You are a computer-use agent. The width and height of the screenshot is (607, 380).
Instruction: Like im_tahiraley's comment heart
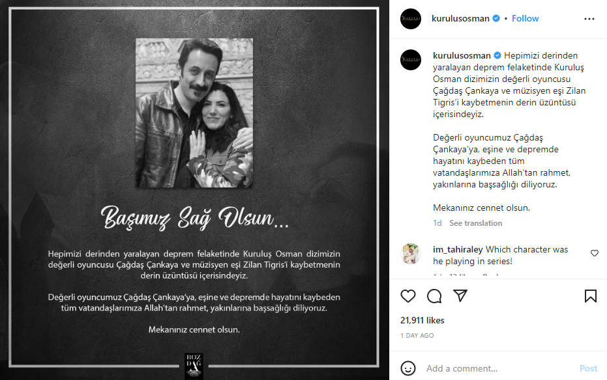click(595, 253)
